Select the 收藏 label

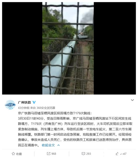(19, 154)
